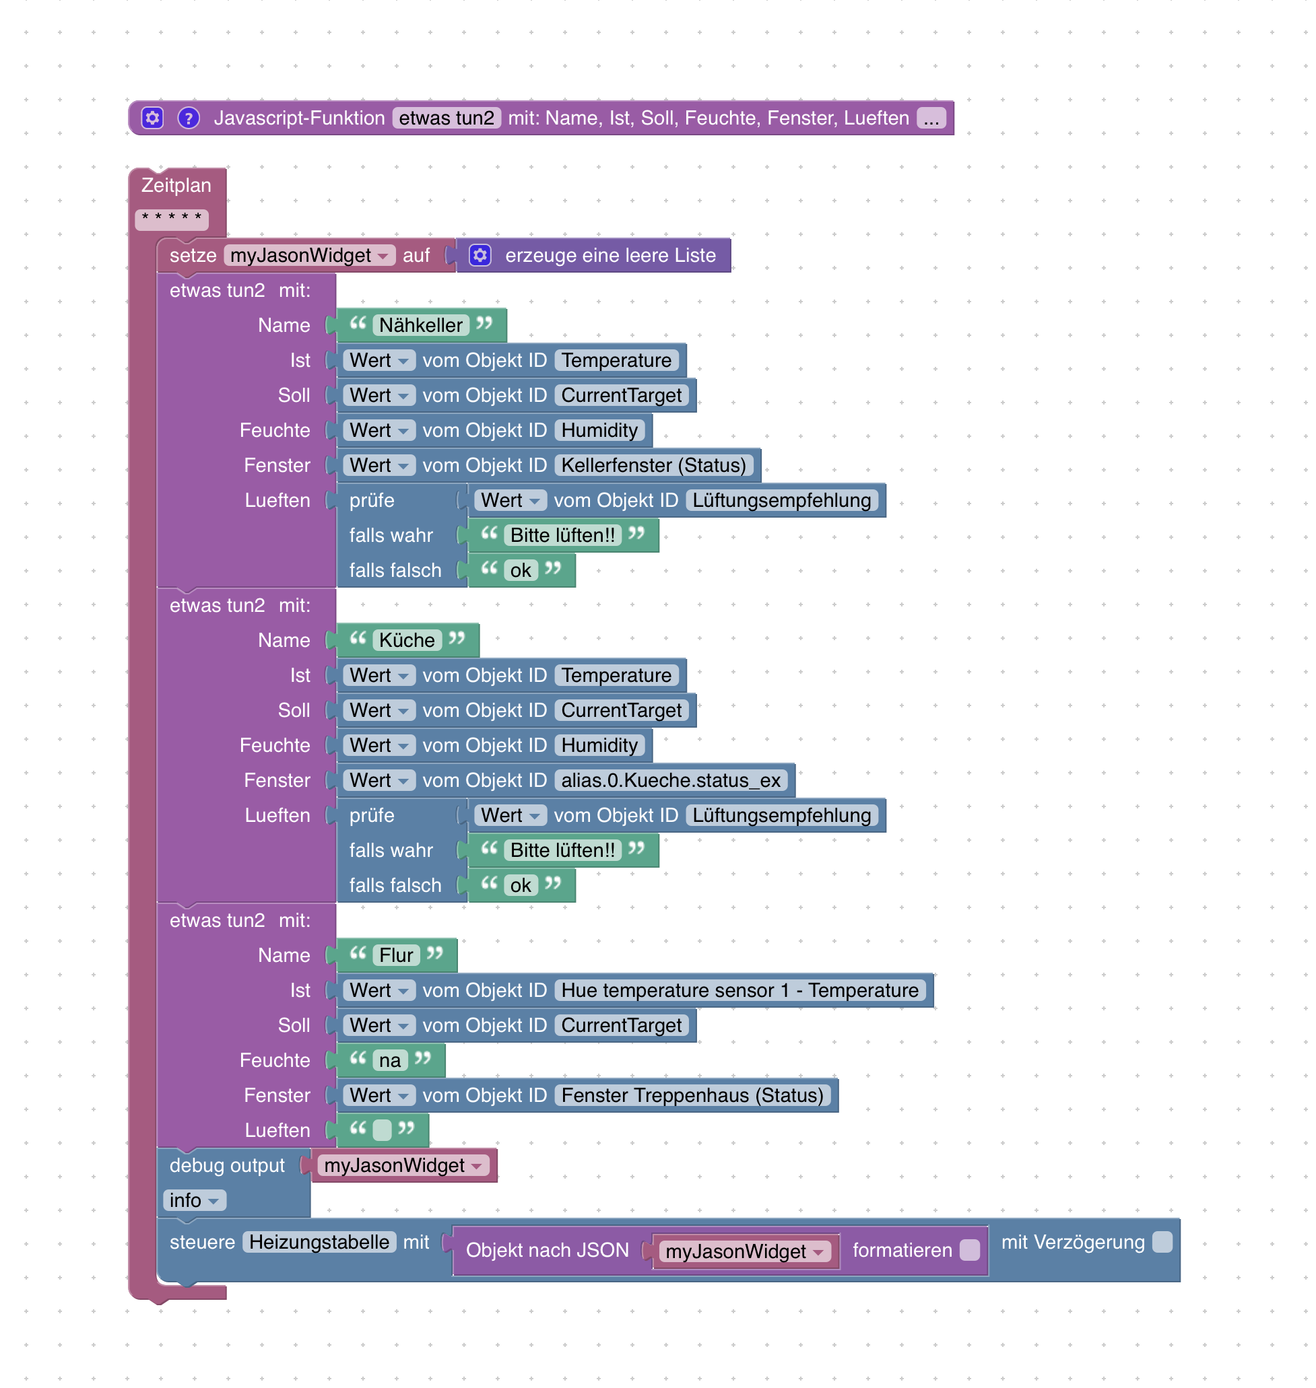Click the function name field 'etwas tun2'

point(446,118)
